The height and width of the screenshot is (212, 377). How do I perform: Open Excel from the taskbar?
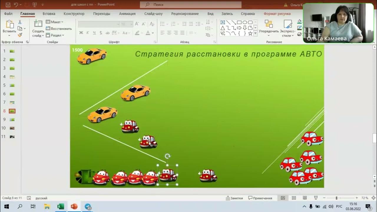[61, 207]
